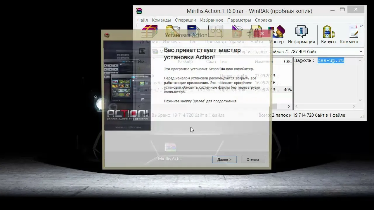Click the Вирусы scan toolbar icon

[x=328, y=34]
